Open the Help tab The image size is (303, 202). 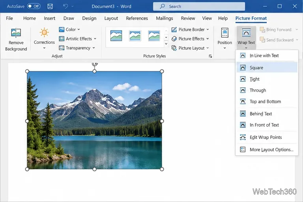[x=223, y=19]
